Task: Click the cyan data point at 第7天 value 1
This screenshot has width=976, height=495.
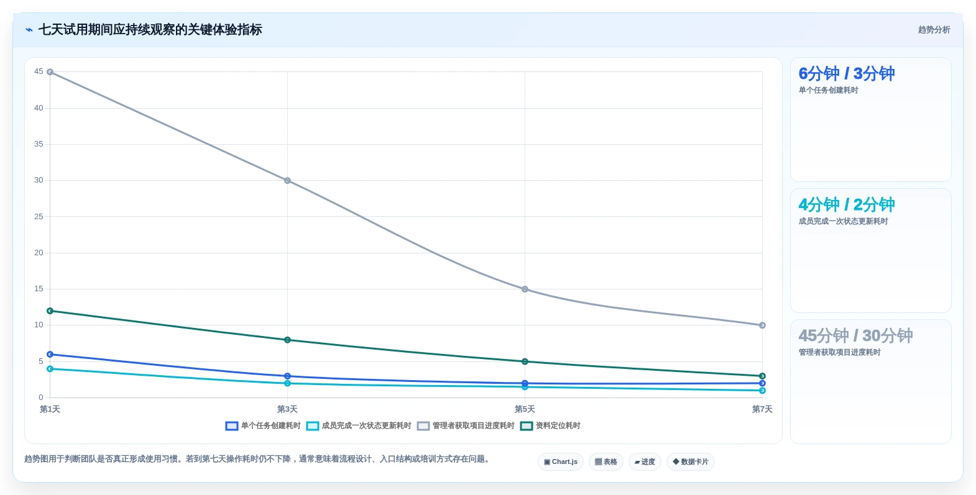Action: point(762,391)
